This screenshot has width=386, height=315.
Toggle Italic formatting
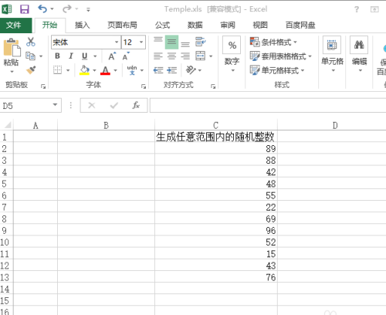pos(71,56)
